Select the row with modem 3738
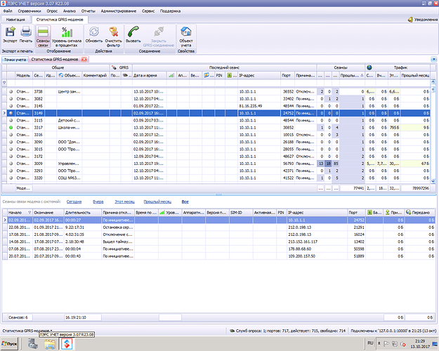439x351 pixels. tap(218, 91)
